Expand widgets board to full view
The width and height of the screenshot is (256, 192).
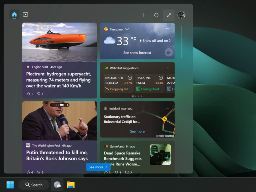(x=169, y=15)
